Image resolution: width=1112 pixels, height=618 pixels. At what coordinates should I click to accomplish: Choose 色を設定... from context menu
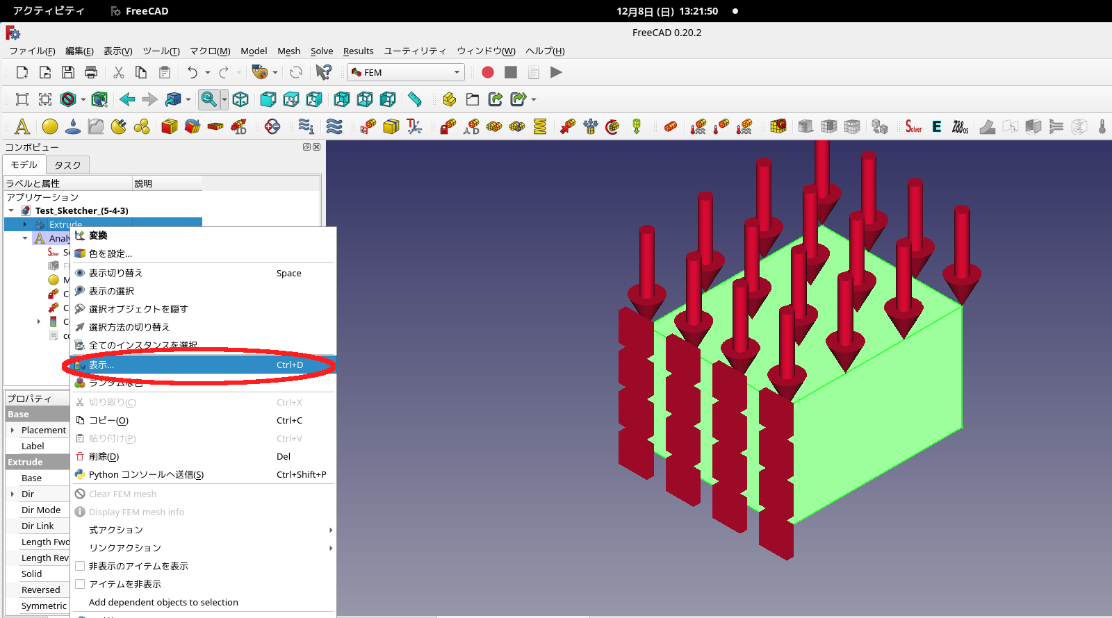click(x=203, y=253)
